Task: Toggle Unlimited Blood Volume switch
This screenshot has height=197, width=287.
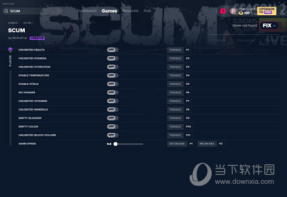Action: click(113, 135)
